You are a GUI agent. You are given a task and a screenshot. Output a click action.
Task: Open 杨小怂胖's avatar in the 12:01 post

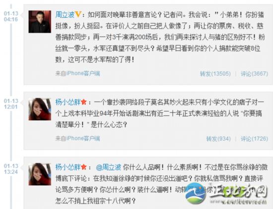tap(40, 109)
